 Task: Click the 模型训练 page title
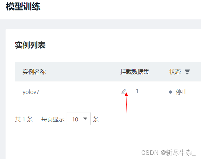[x=23, y=6]
